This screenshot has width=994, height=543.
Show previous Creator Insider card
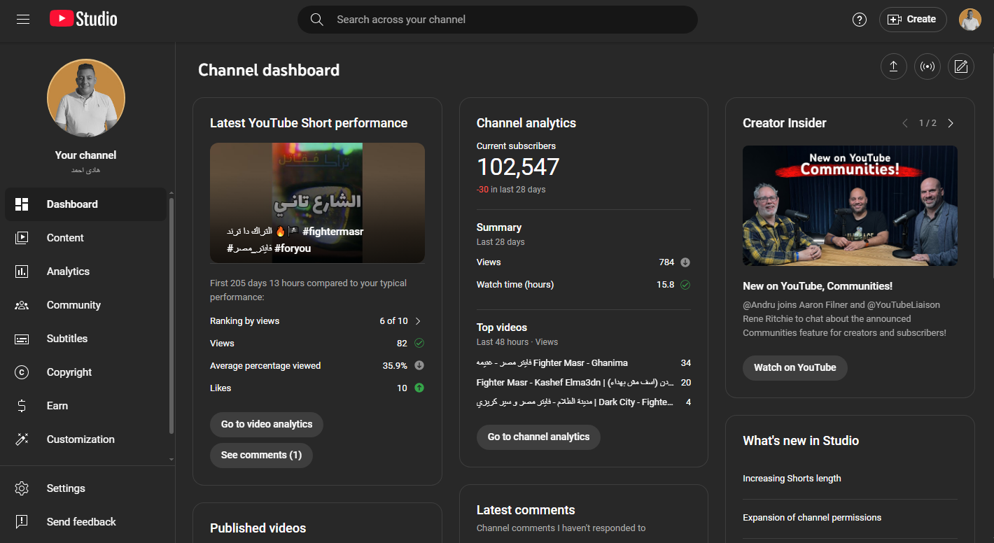(x=905, y=123)
